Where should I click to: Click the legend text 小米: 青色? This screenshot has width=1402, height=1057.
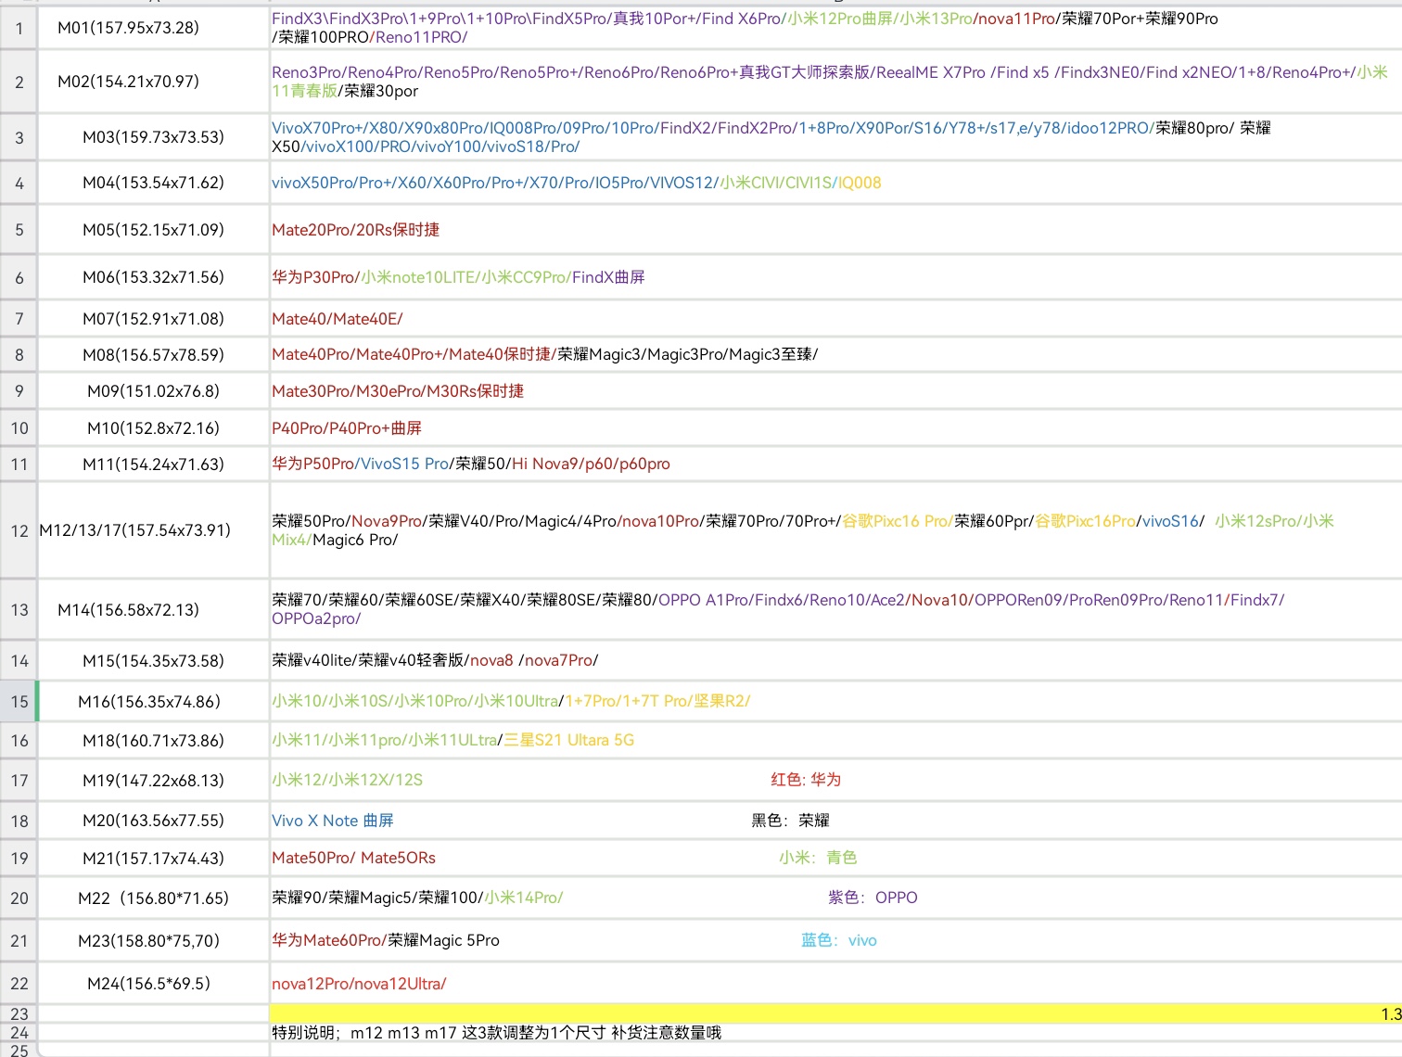click(x=818, y=858)
